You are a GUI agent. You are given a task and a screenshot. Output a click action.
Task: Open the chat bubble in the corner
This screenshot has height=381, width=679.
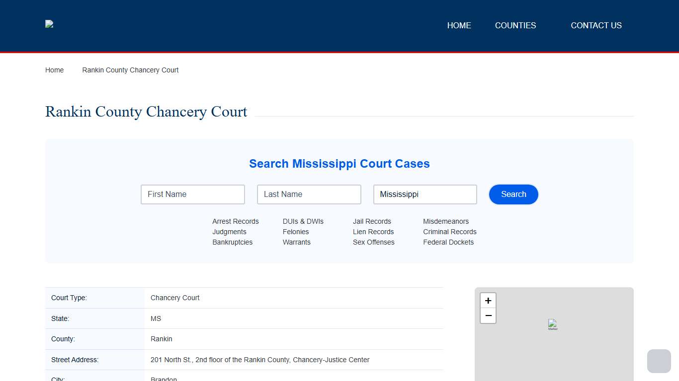tap(659, 361)
